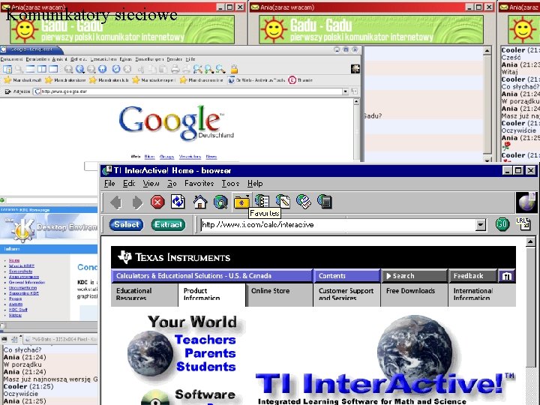This screenshot has height=405, width=540.
Task: Open Mandrakesoft bookmark in Konqueror
Action: point(22,80)
